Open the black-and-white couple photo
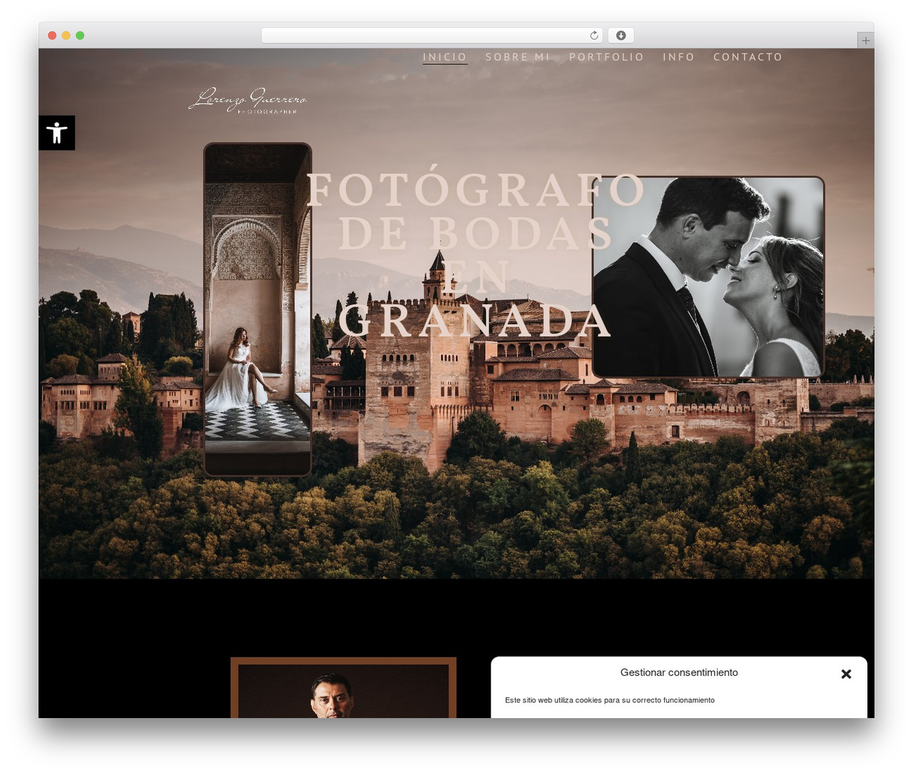 pyautogui.click(x=708, y=277)
